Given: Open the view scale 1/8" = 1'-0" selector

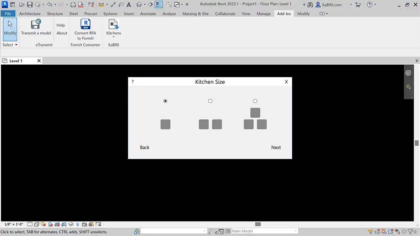Looking at the screenshot, I should [x=14, y=224].
